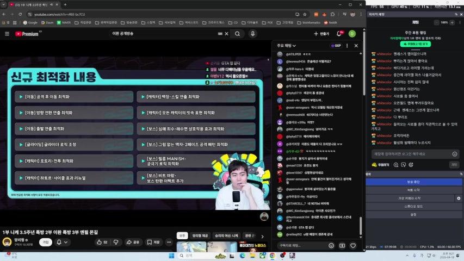The width and height of the screenshot is (464, 261).
Task: Select the 양리형 제공 filter chip
Action: click(x=200, y=235)
